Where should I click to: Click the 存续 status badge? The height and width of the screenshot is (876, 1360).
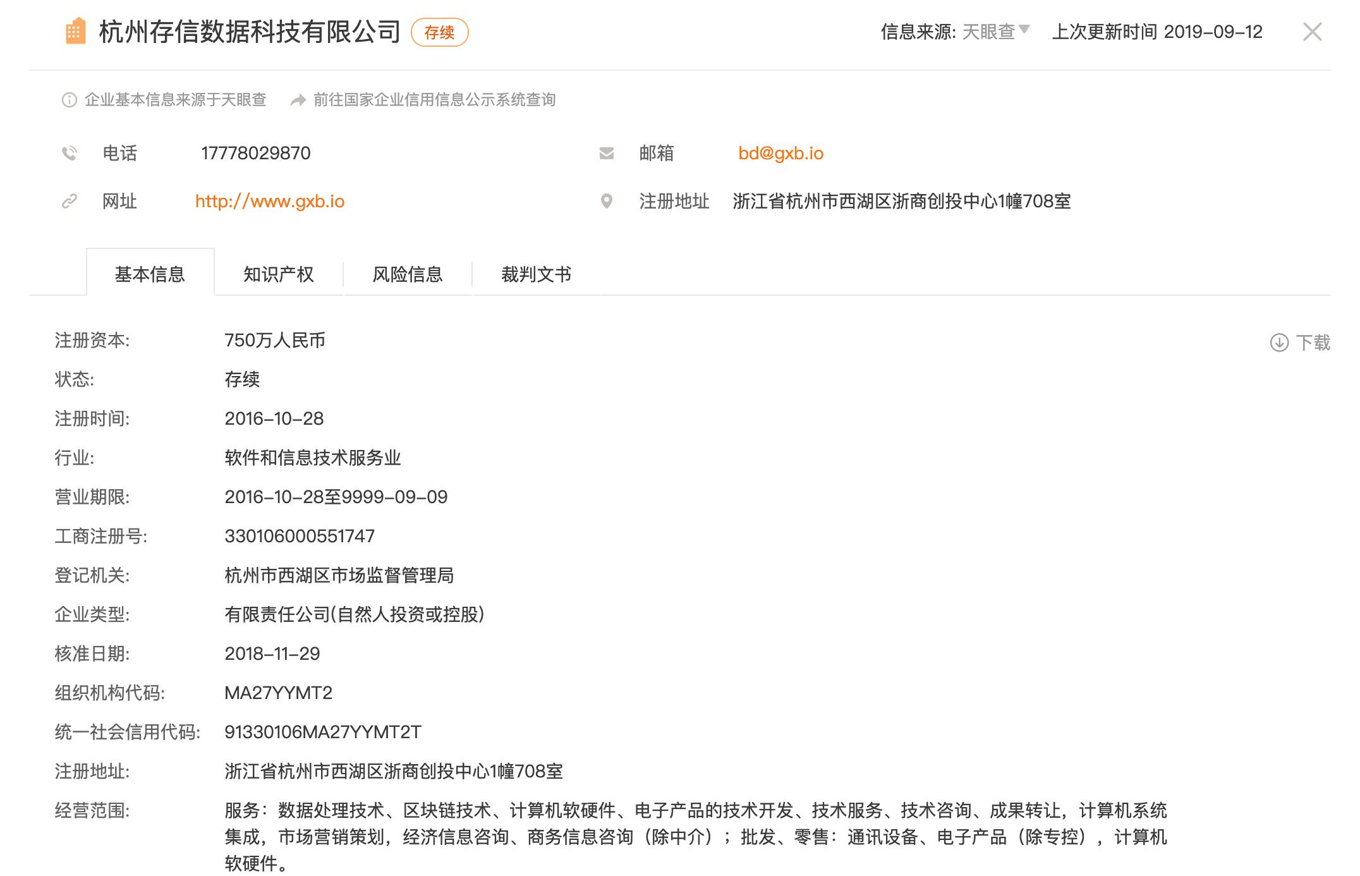pos(440,32)
